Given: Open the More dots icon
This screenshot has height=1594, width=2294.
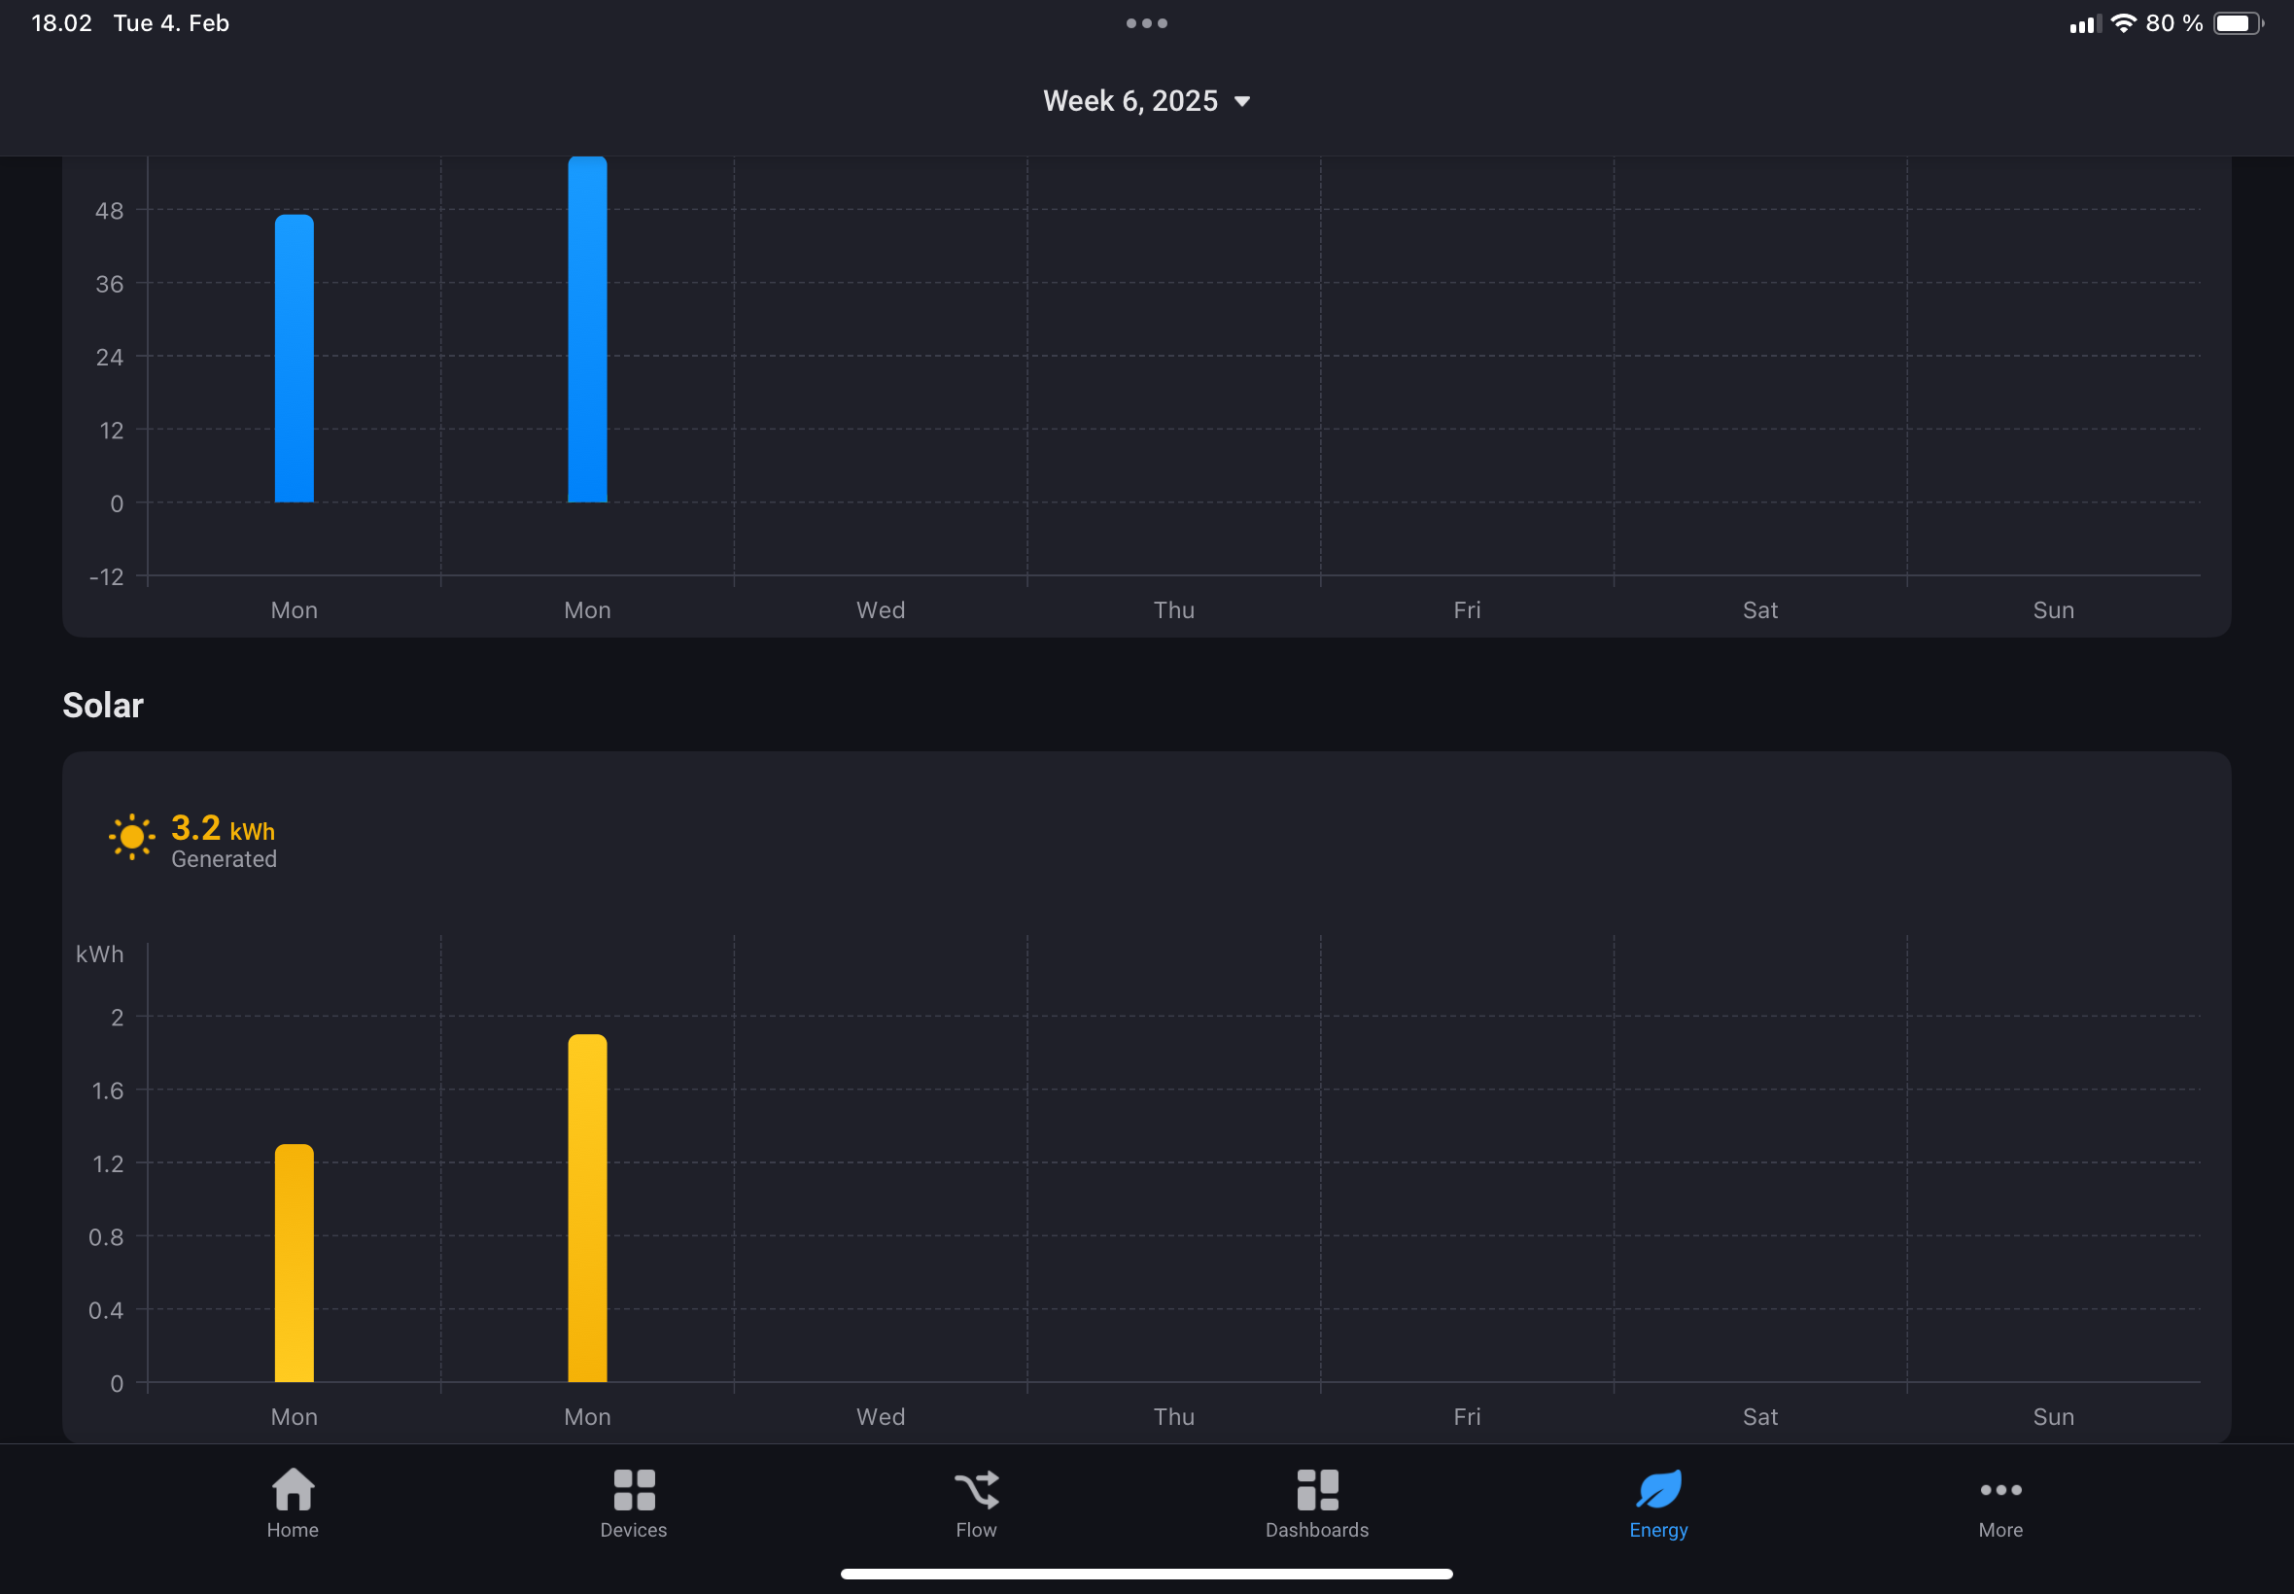Looking at the screenshot, I should 2000,1489.
